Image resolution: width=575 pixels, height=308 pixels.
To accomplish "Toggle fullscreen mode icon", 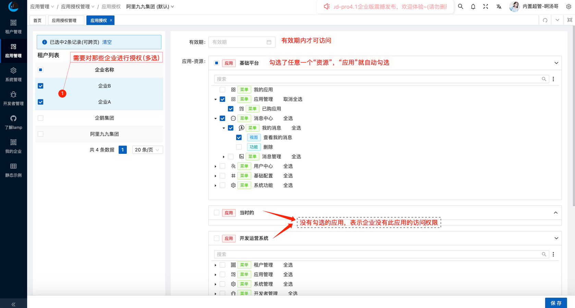I will coord(486,6).
